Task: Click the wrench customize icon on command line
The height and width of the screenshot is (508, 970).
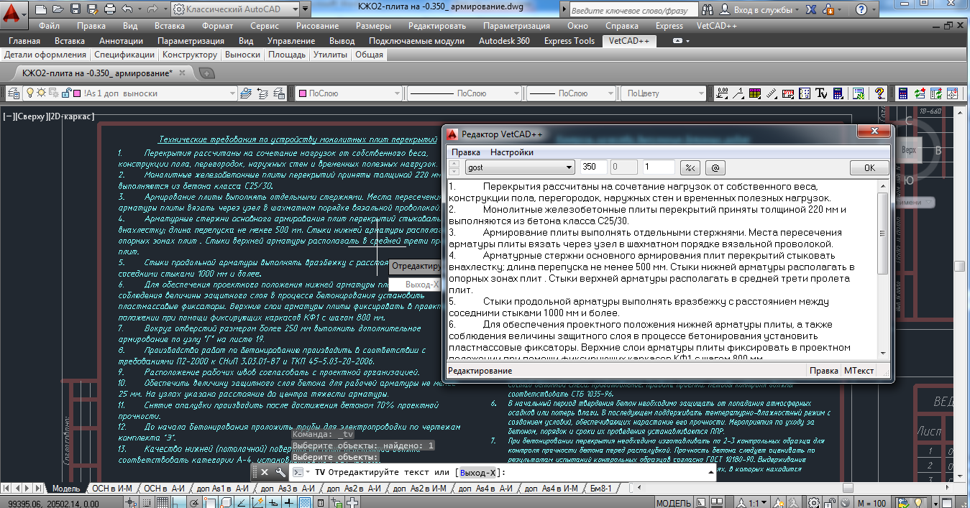Action: click(280, 472)
